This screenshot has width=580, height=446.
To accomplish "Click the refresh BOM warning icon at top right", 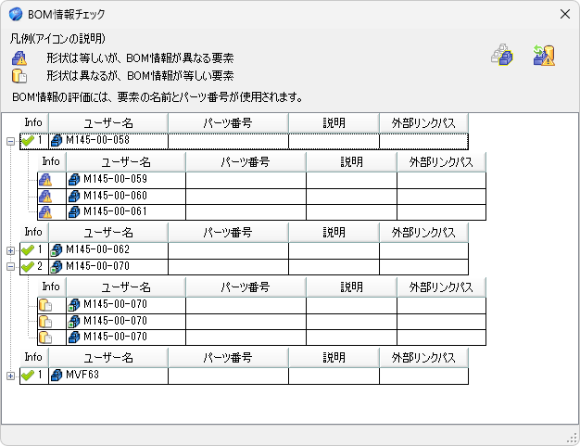I will 544,55.
